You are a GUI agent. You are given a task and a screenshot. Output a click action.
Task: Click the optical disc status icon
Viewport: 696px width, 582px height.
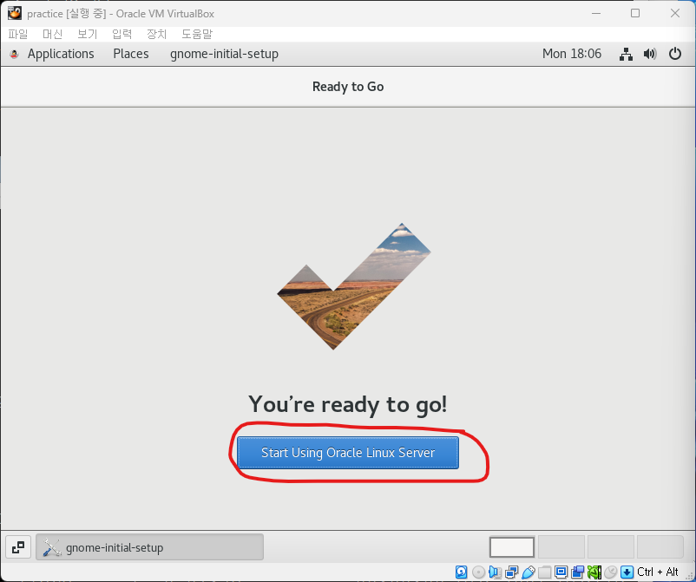coord(478,572)
